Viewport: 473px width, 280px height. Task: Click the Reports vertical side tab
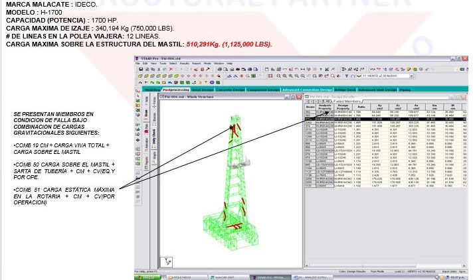pyautogui.click(x=147, y=162)
